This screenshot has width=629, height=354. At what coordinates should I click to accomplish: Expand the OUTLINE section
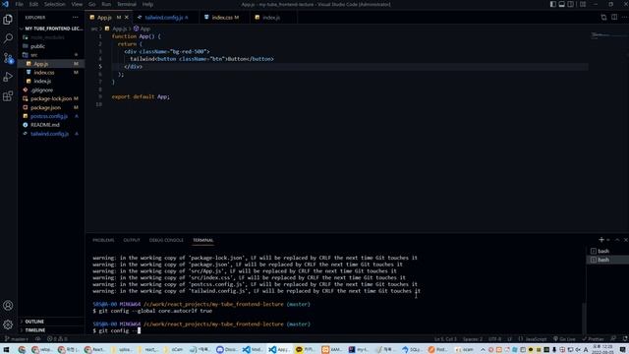tap(34, 322)
